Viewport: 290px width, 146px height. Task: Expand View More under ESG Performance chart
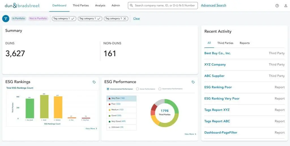(190, 134)
